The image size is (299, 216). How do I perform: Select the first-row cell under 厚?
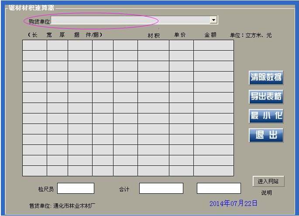coord(80,45)
